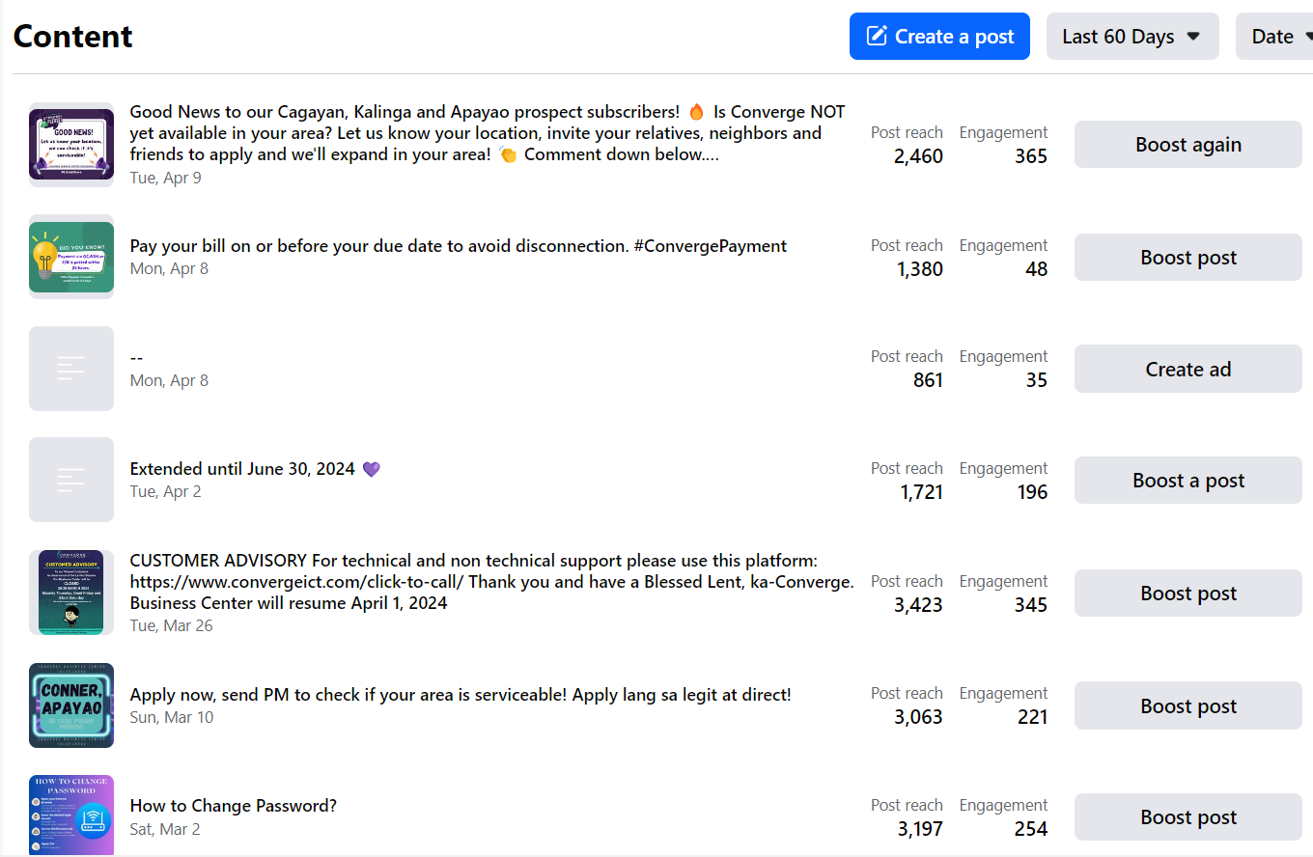Screen dimensions: 1313x857
Task: Boost the Pay your bill post
Action: pyautogui.click(x=1187, y=258)
